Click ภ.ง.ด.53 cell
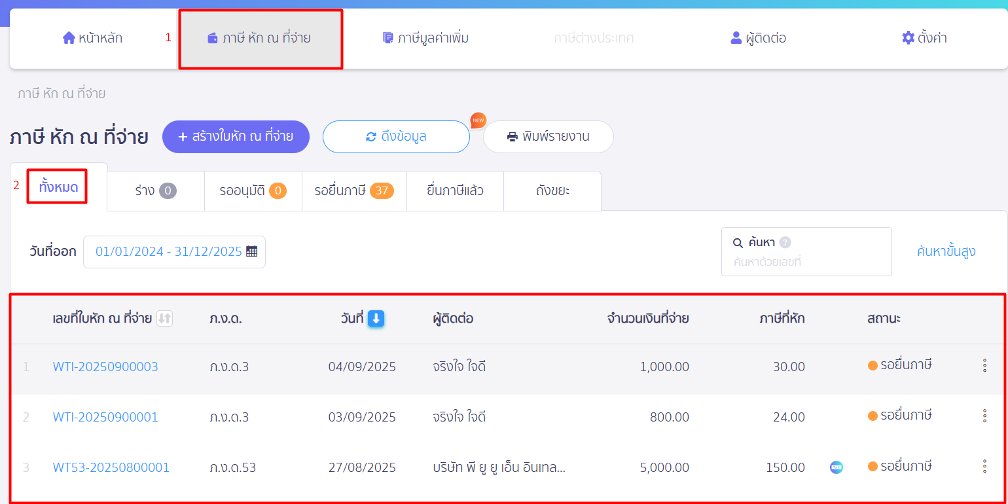Viewport: 1008px width, 504px height. [233, 467]
